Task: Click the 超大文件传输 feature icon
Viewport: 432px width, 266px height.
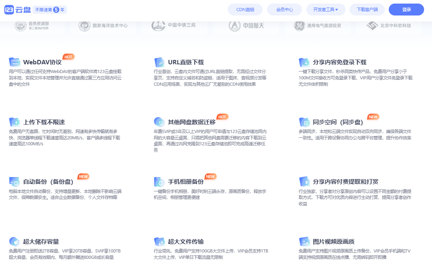Action: tap(159, 241)
